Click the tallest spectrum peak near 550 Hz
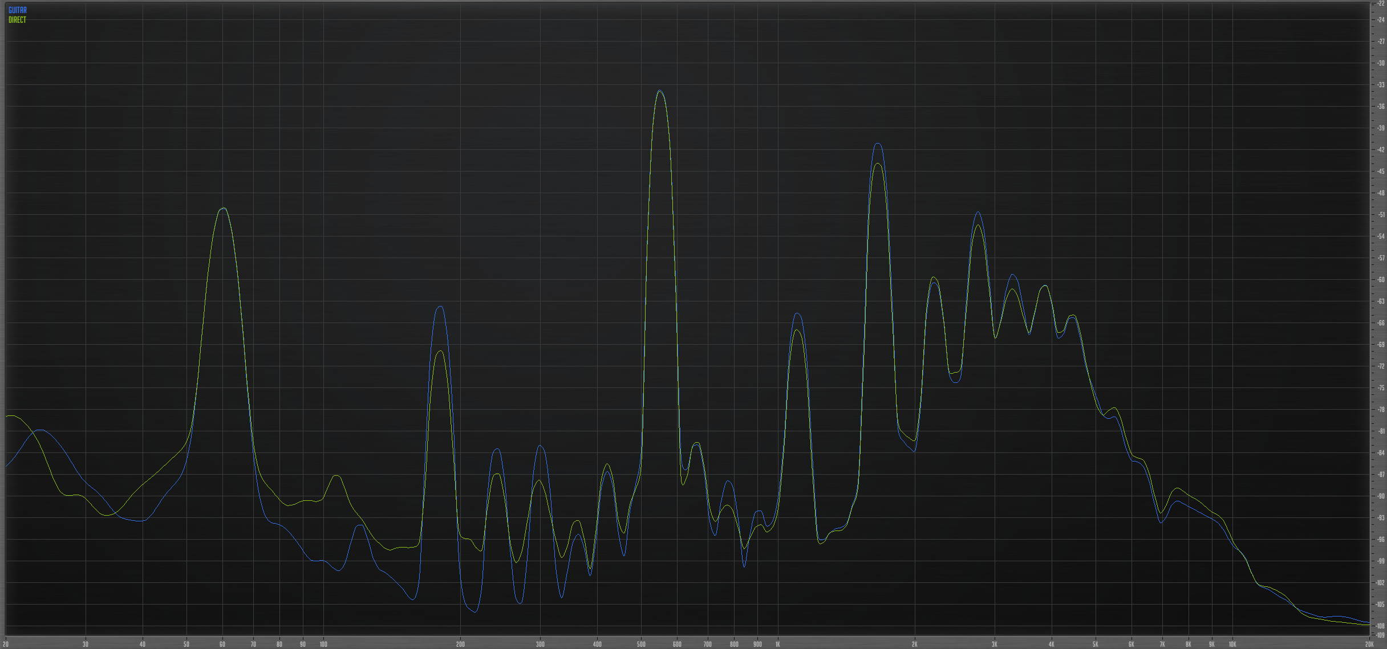The image size is (1387, 649). tap(660, 91)
